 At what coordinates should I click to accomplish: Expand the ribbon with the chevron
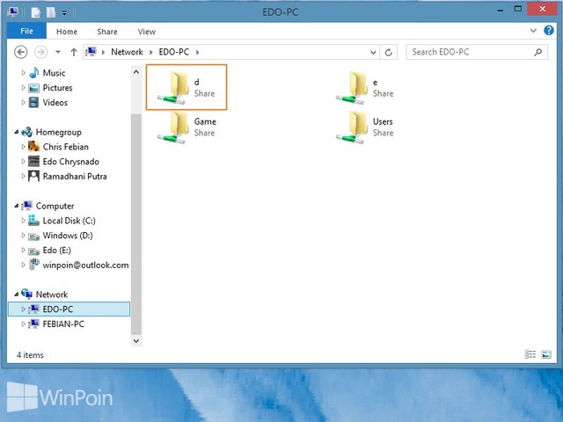pyautogui.click(x=534, y=31)
